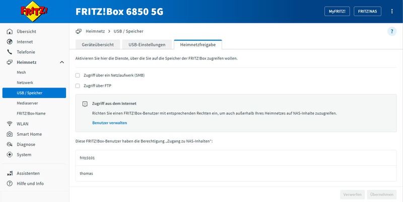Image resolution: width=403 pixels, height=202 pixels.
Task: Select user row thomas
Action: click(x=236, y=173)
